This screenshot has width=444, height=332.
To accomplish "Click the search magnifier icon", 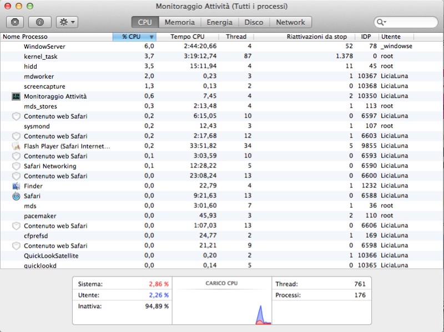I will 381,22.
